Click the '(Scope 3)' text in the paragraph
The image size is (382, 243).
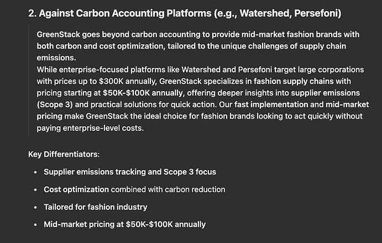point(55,105)
